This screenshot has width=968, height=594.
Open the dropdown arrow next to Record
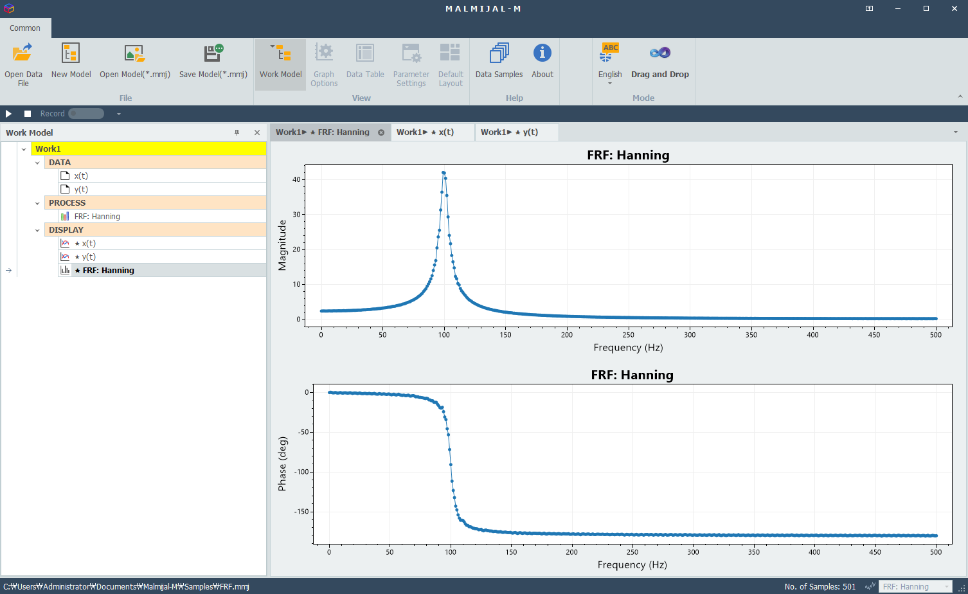coord(119,114)
